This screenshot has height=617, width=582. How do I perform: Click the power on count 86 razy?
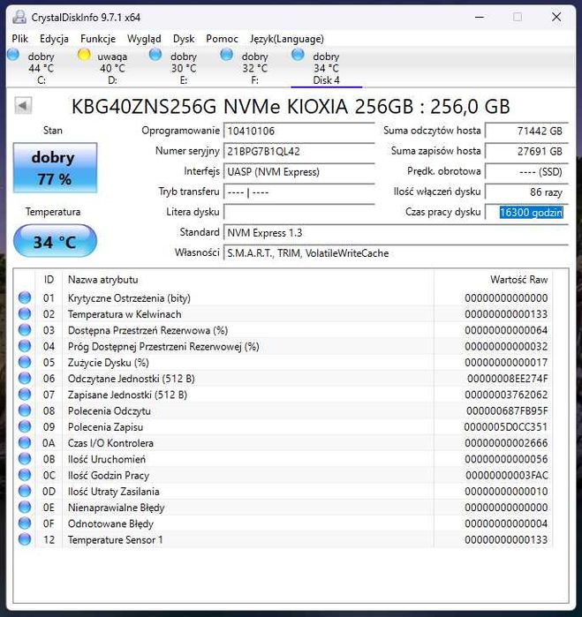(526, 192)
